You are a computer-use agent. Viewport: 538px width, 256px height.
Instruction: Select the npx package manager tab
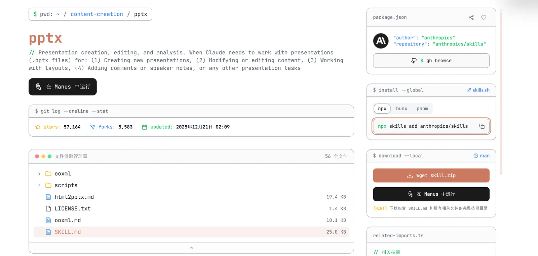pos(382,109)
